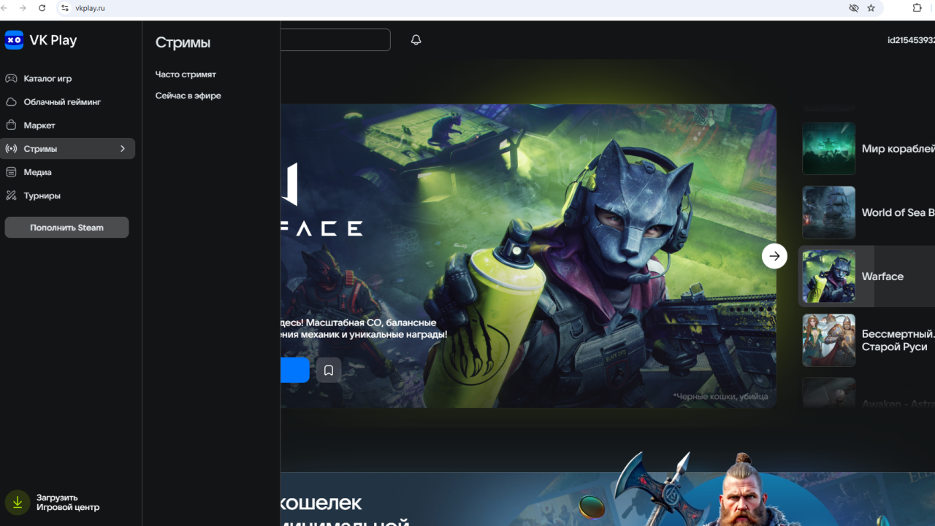The height and width of the screenshot is (526, 935).
Task: Advance the banner carousel with the arrow
Action: click(774, 256)
